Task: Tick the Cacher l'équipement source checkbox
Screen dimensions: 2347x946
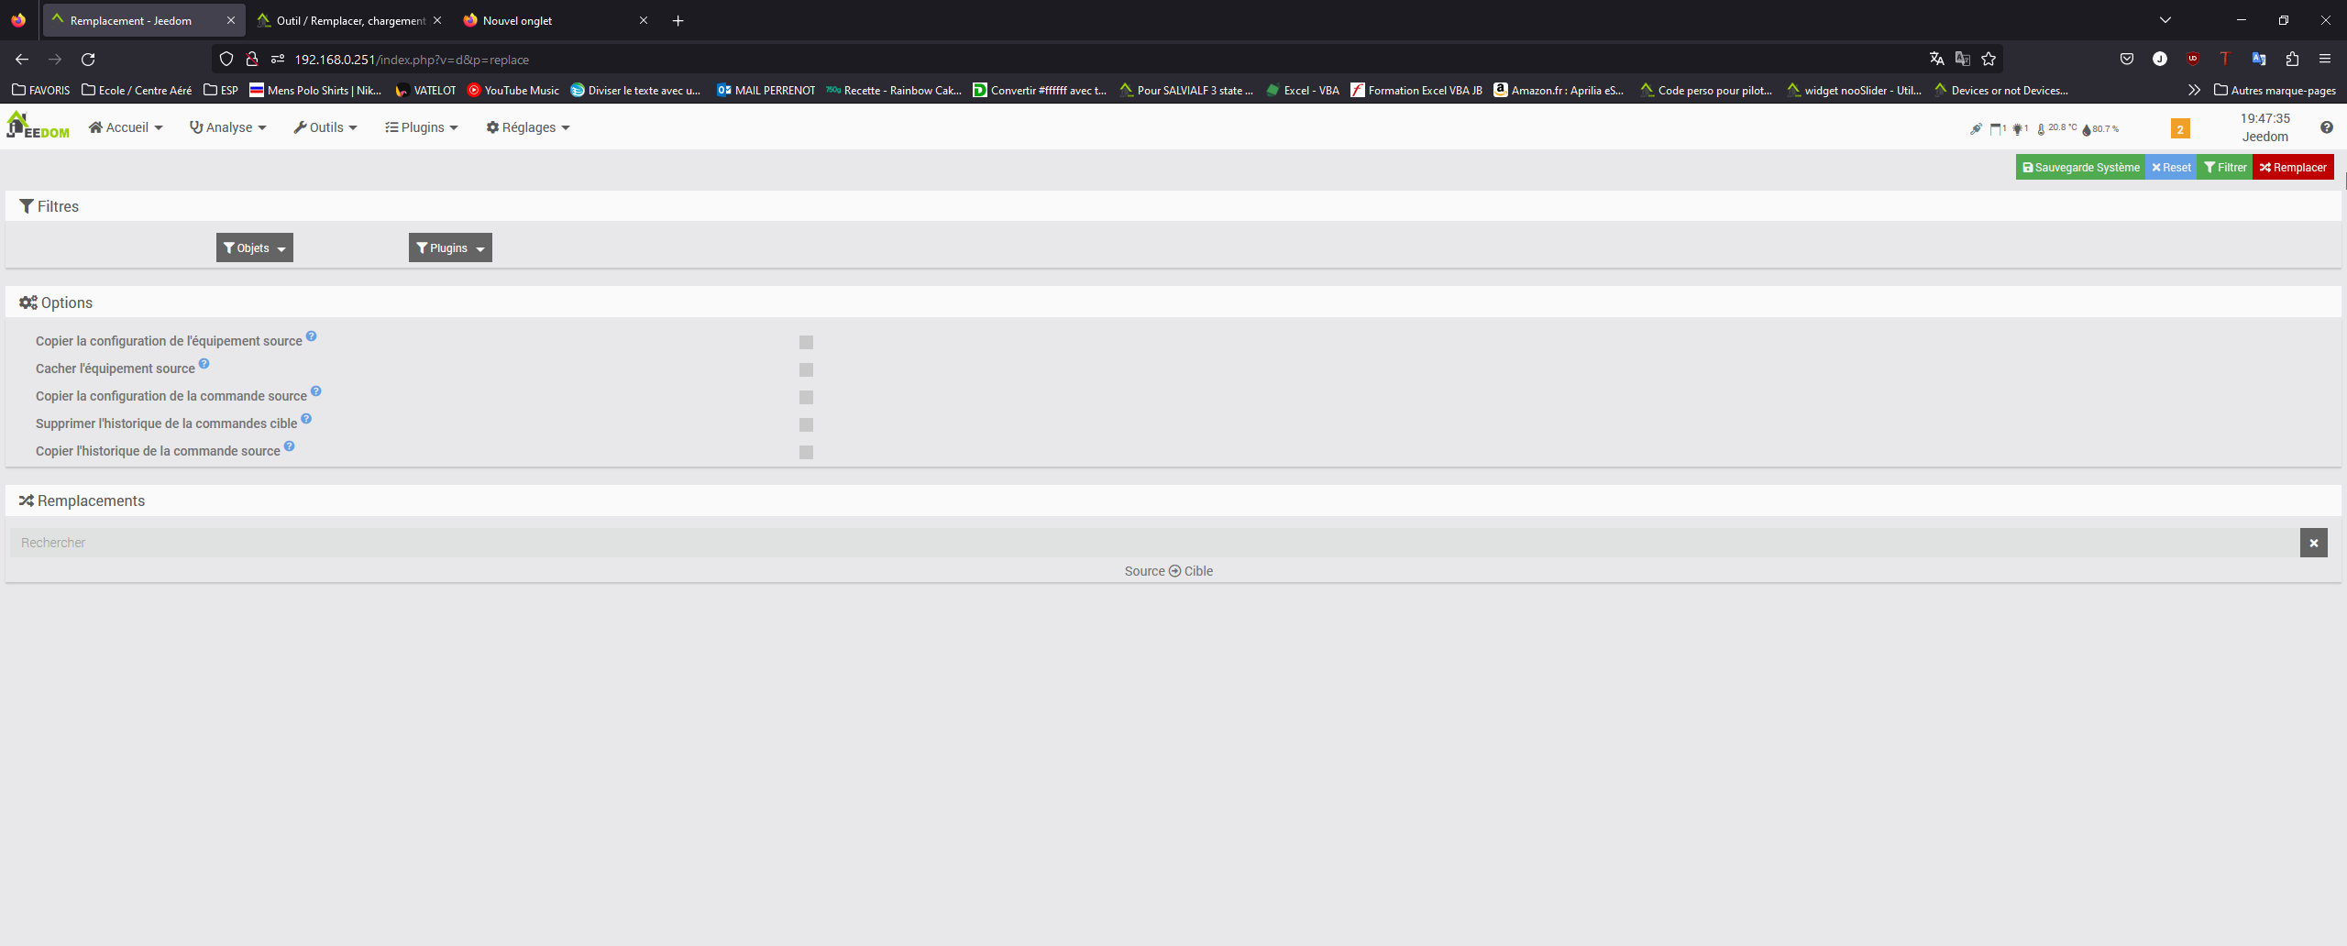Action: click(806, 369)
